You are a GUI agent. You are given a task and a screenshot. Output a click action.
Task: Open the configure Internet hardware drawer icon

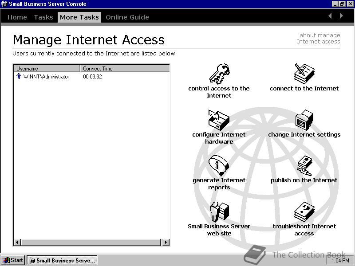(x=219, y=120)
